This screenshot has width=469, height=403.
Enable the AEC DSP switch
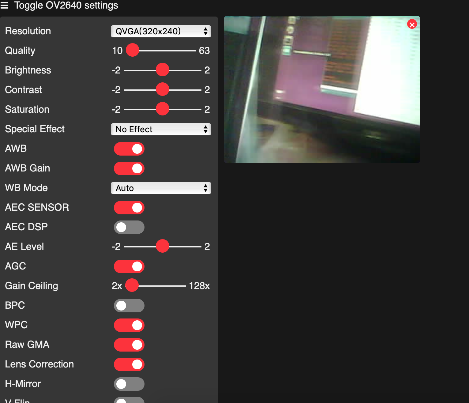click(x=129, y=227)
